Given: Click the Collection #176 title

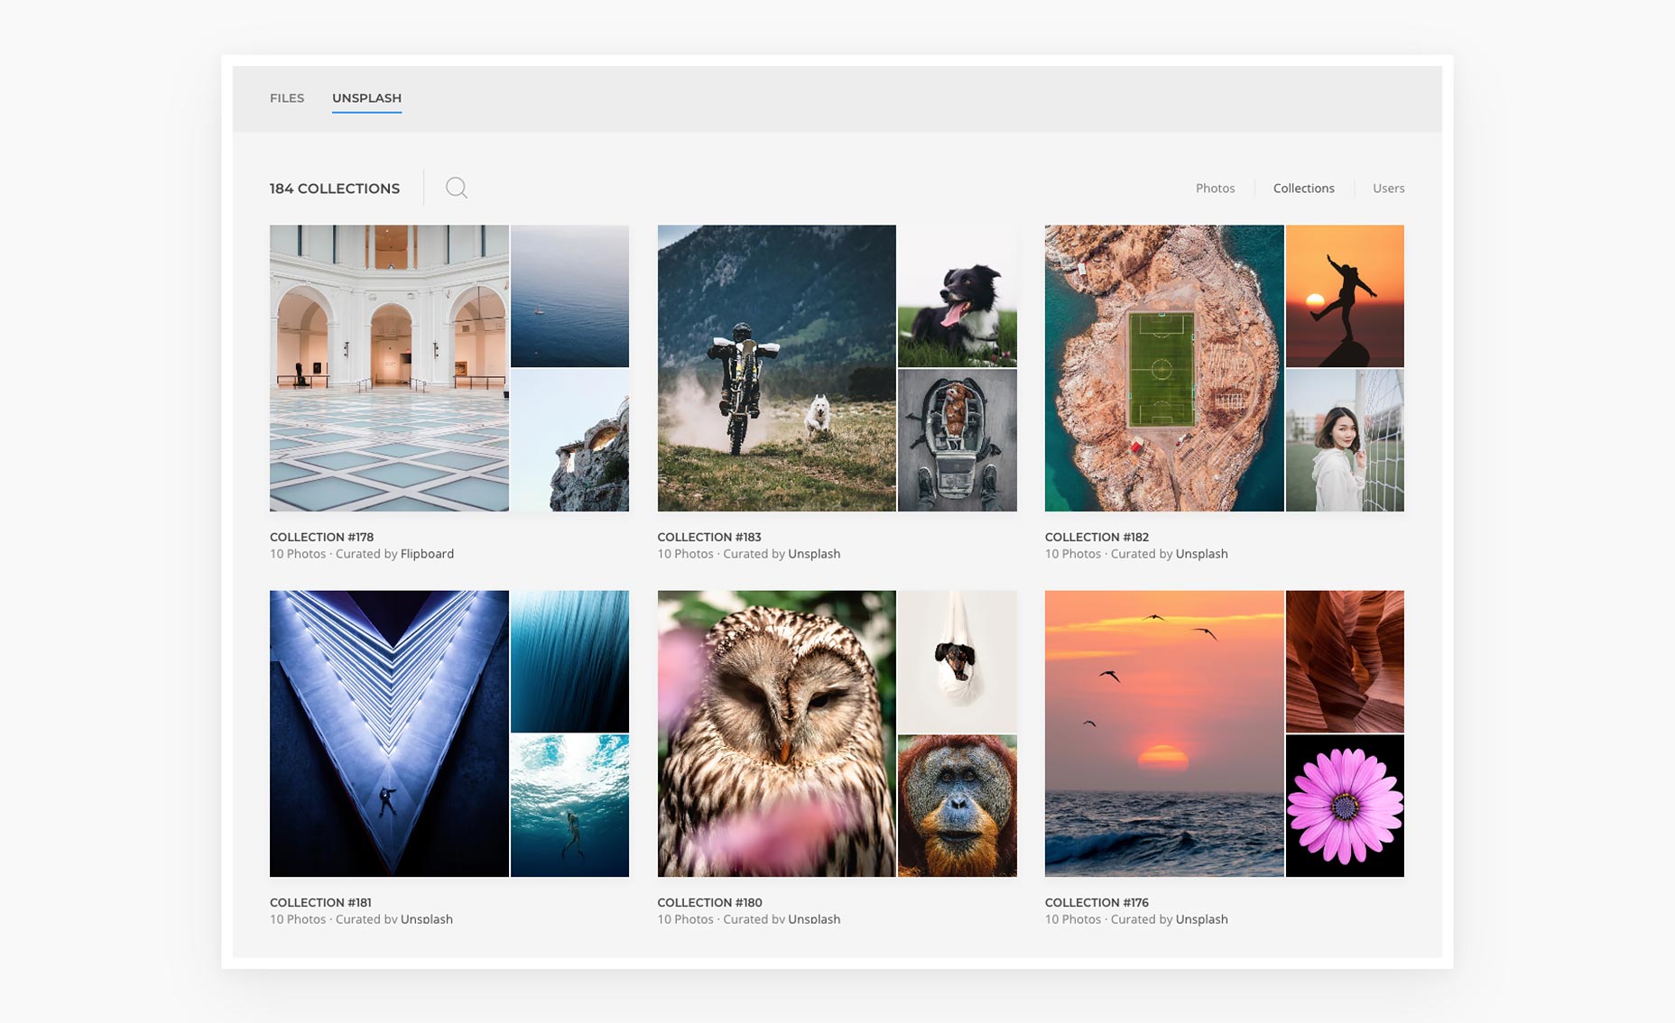Looking at the screenshot, I should [x=1096, y=902].
